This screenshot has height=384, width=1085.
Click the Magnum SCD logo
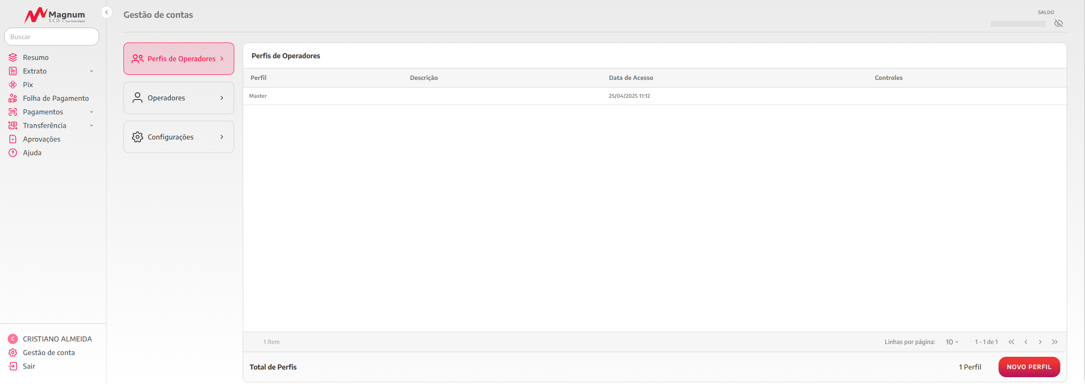[x=55, y=16]
